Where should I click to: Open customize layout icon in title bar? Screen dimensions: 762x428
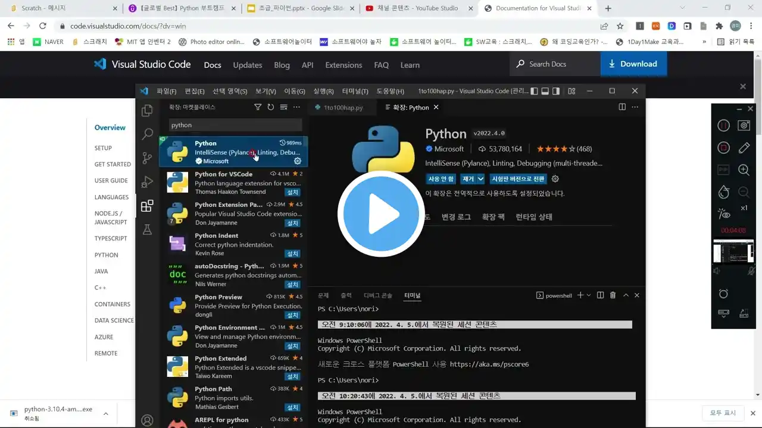coord(571,91)
